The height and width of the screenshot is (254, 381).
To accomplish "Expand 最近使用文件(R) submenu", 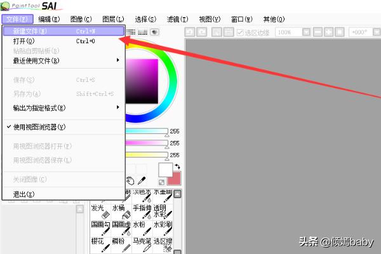I will [63, 60].
